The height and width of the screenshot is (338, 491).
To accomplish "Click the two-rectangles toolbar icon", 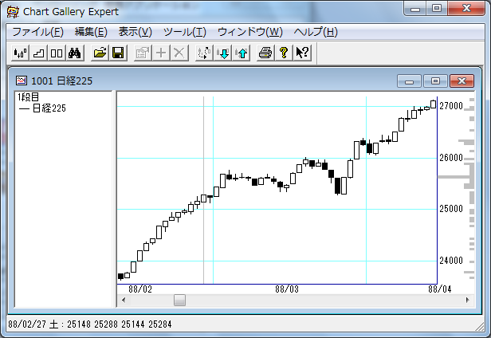I will 57,53.
